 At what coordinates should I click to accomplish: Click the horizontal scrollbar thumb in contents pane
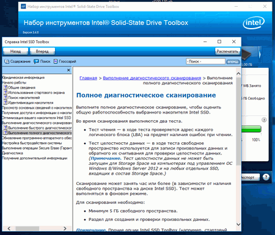[x=28, y=228]
